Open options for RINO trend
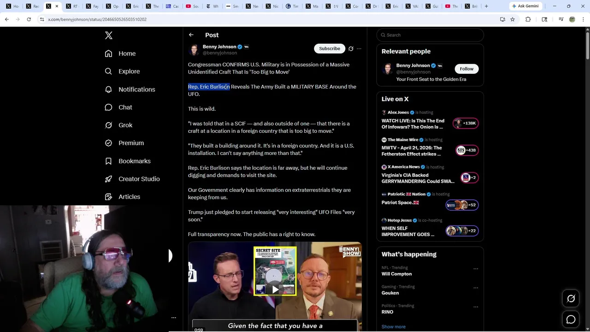This screenshot has height=332, width=590. (x=476, y=307)
